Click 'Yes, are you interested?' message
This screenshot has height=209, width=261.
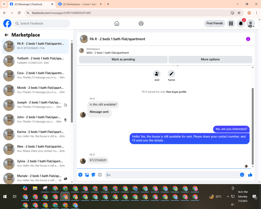click(x=231, y=129)
